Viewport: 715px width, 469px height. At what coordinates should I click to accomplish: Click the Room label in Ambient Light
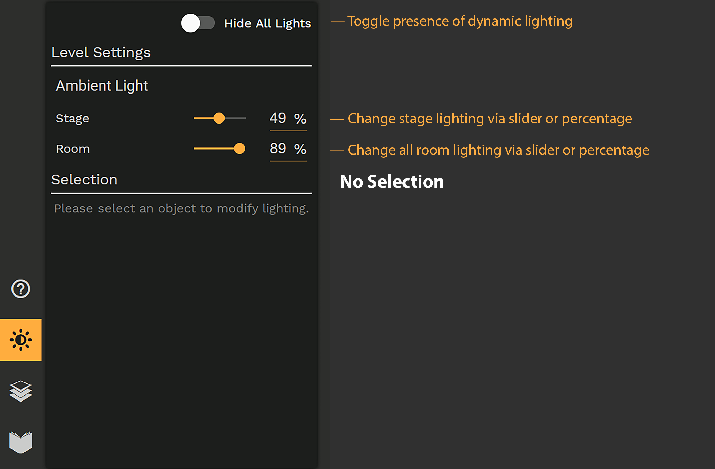pyautogui.click(x=73, y=149)
